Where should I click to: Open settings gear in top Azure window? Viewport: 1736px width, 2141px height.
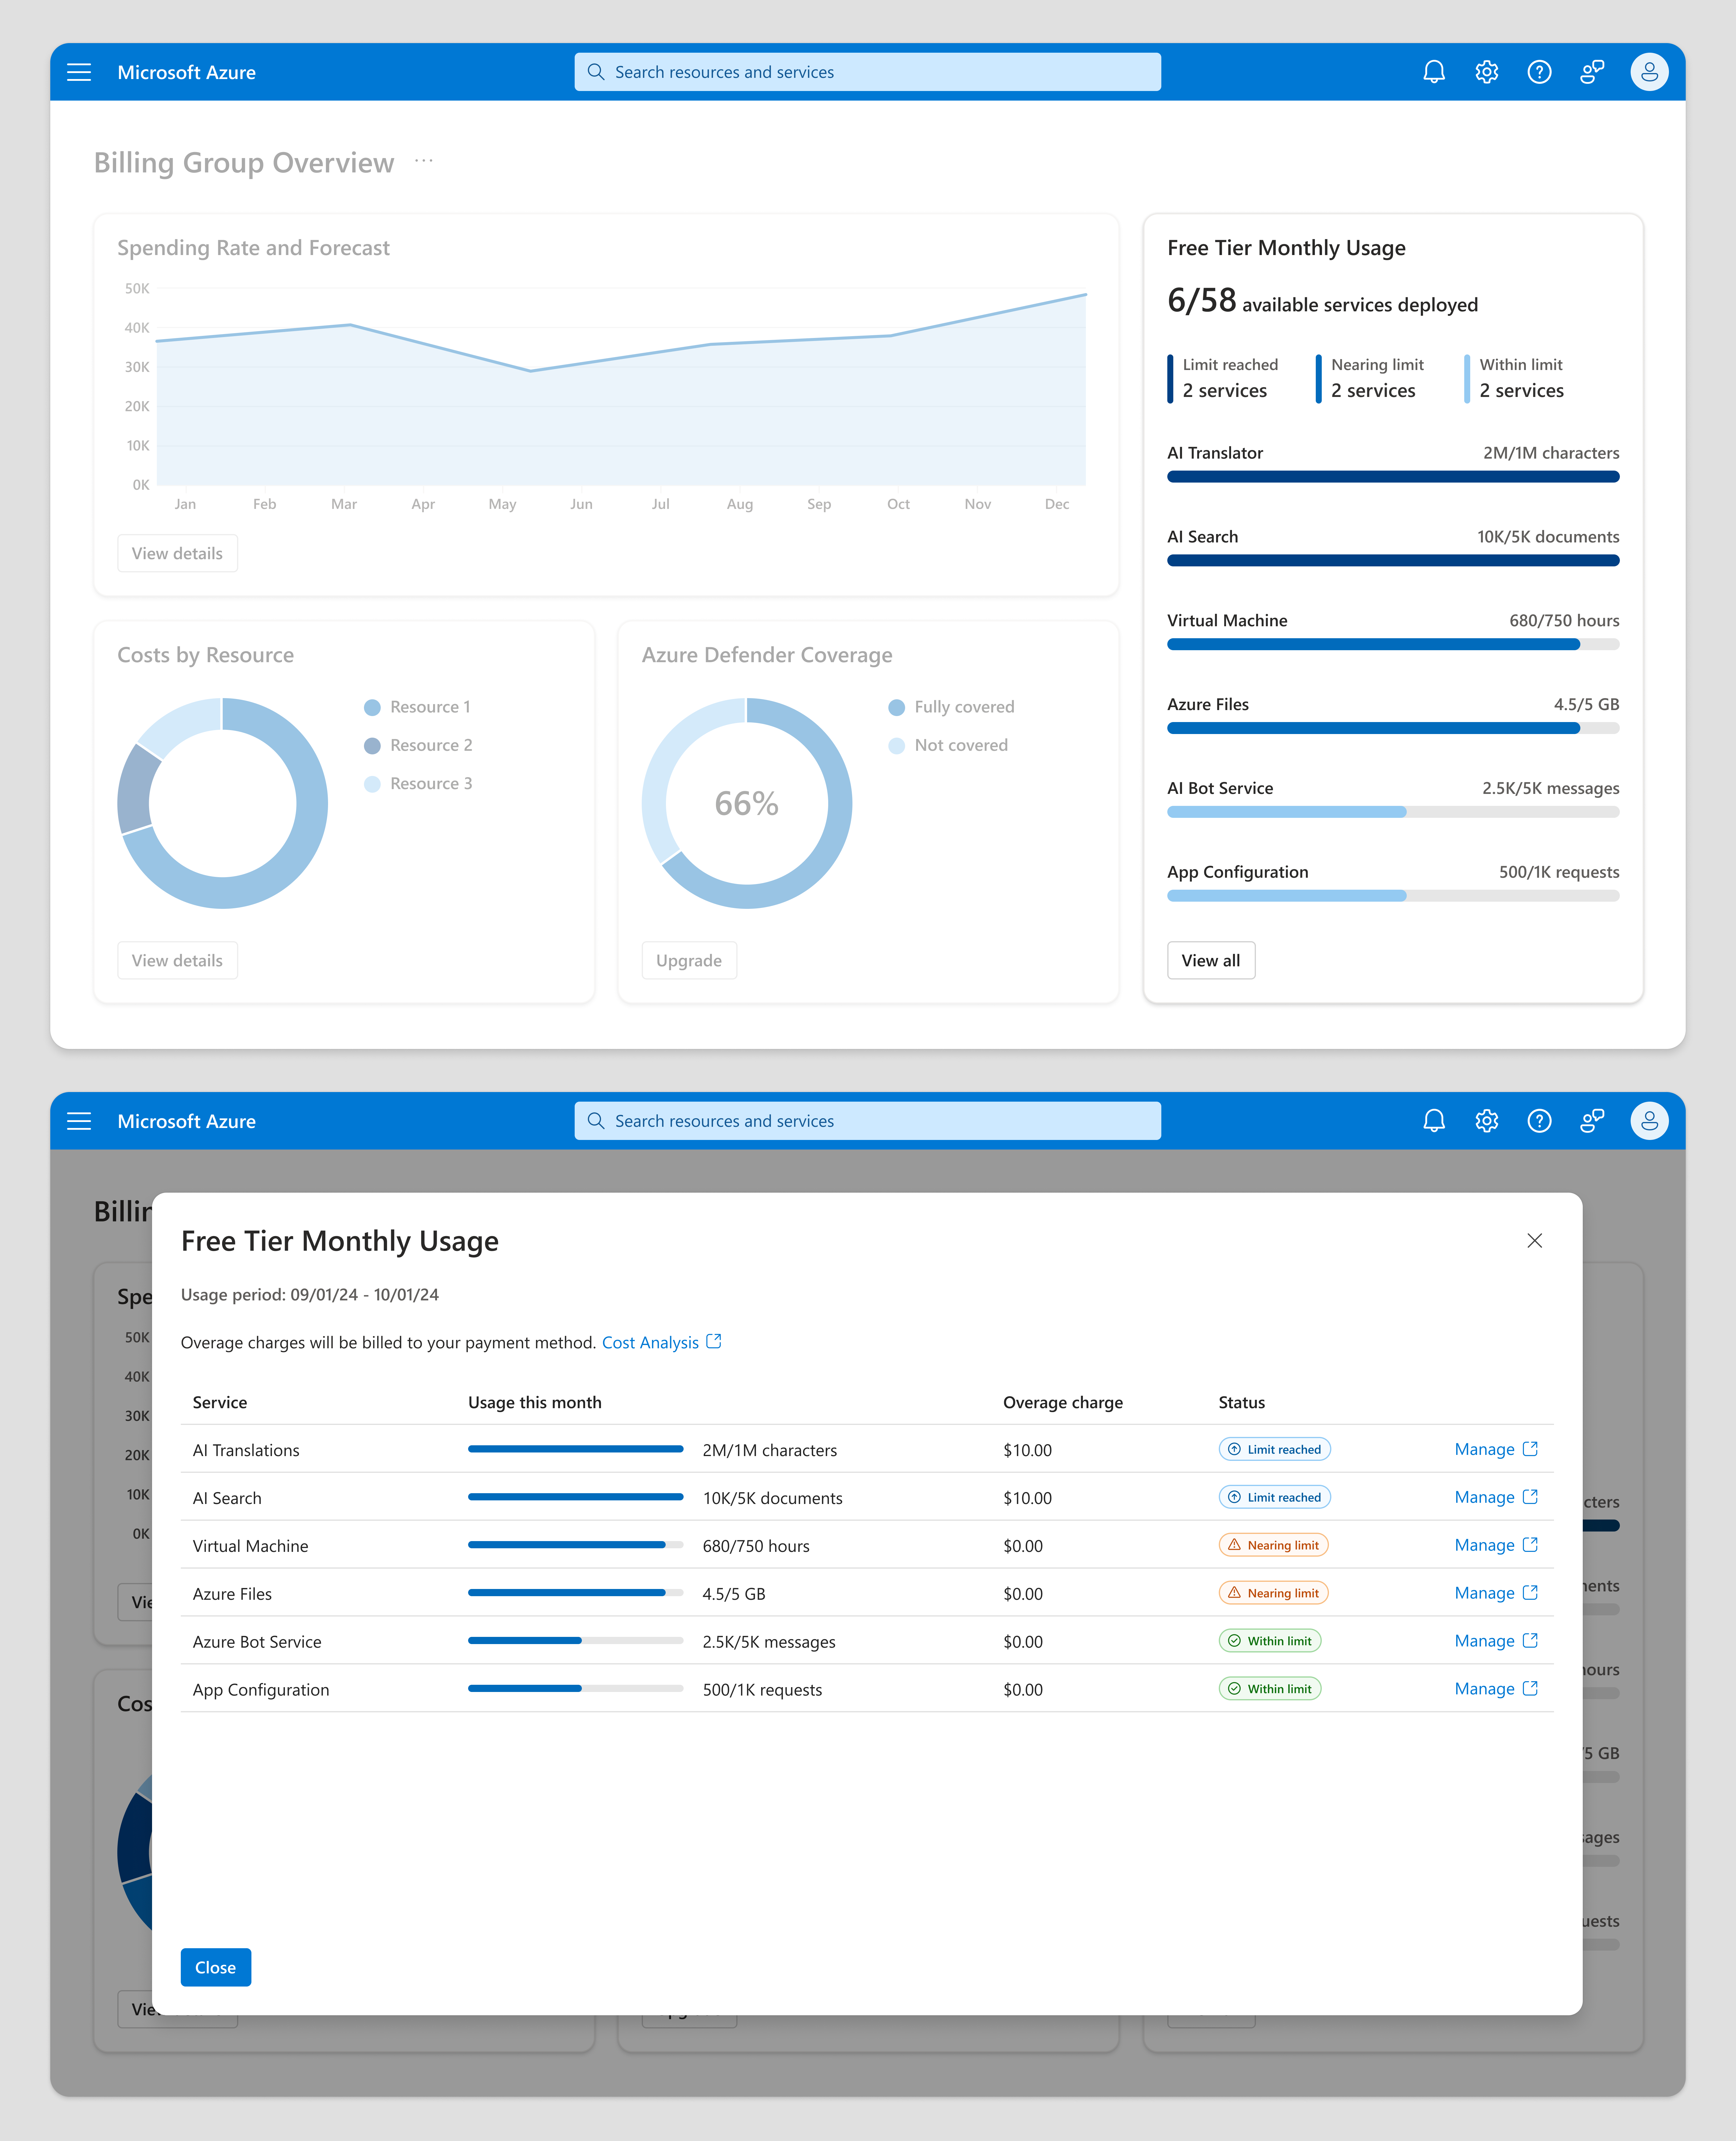(1487, 72)
